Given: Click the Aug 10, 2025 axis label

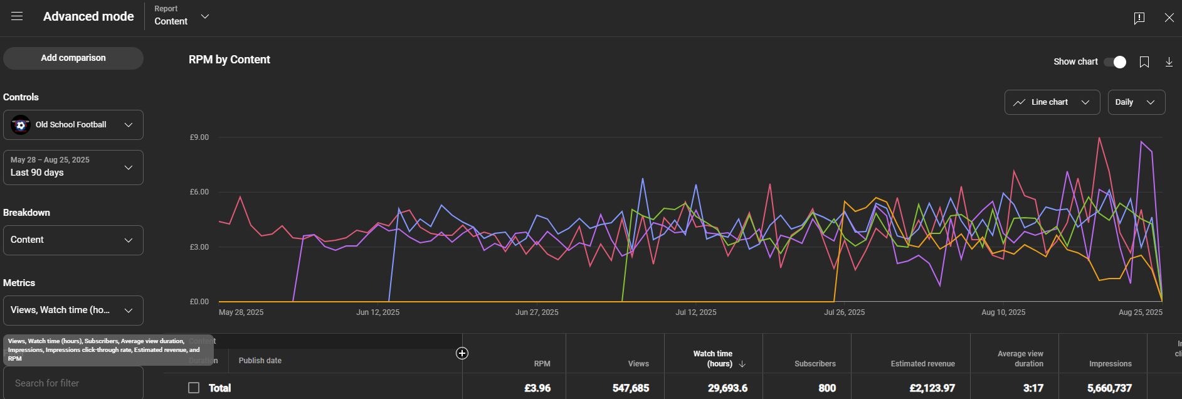Looking at the screenshot, I should coord(1003,312).
